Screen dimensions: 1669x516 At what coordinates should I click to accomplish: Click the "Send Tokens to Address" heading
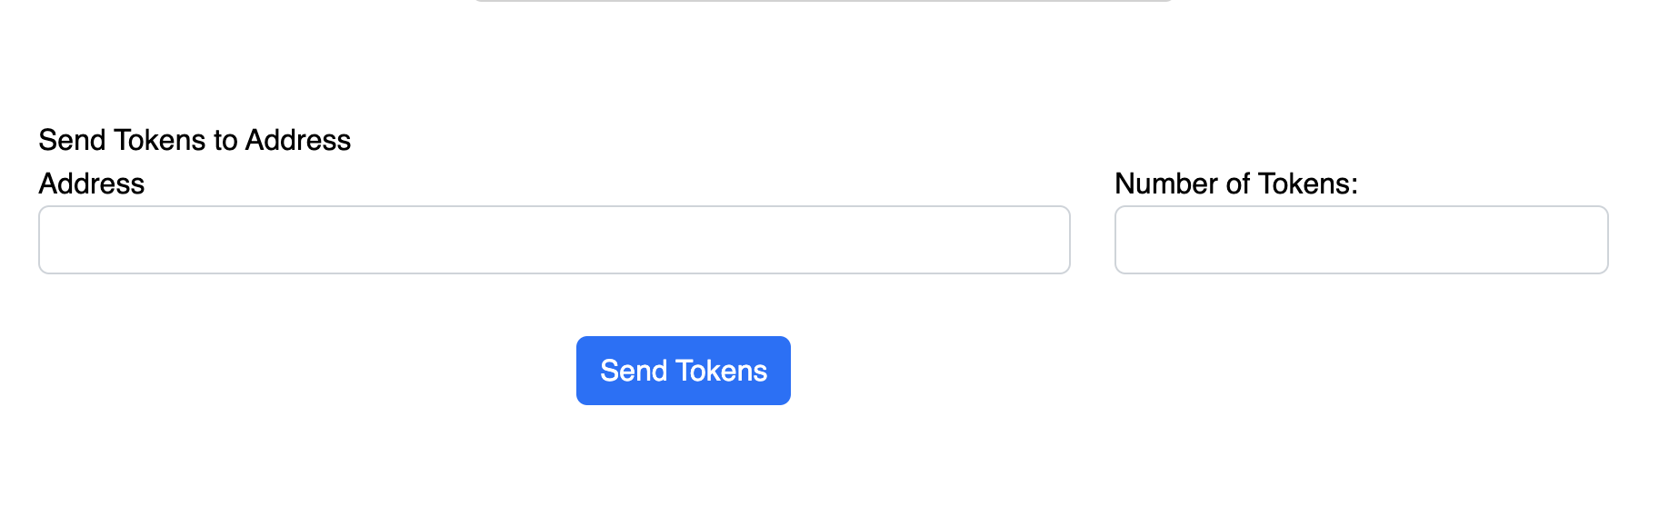coord(195,140)
